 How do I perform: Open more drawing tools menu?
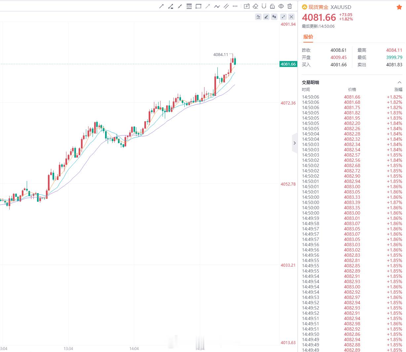(x=235, y=6)
